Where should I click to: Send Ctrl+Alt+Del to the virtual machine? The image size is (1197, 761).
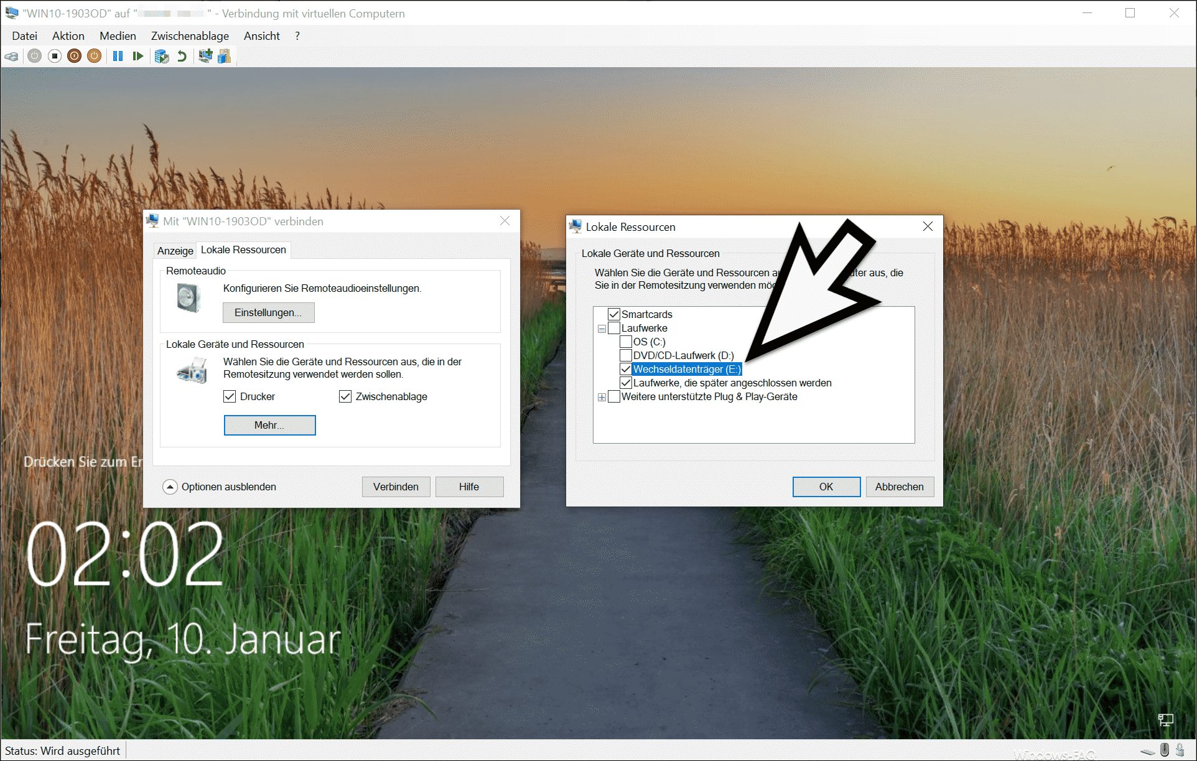coord(11,56)
